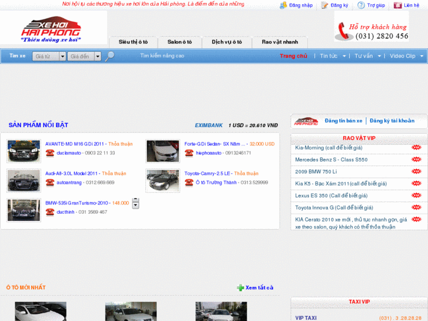The image size is (428, 321).
Task: Click Tìm kiếm nâng cao link
Action: [162, 56]
